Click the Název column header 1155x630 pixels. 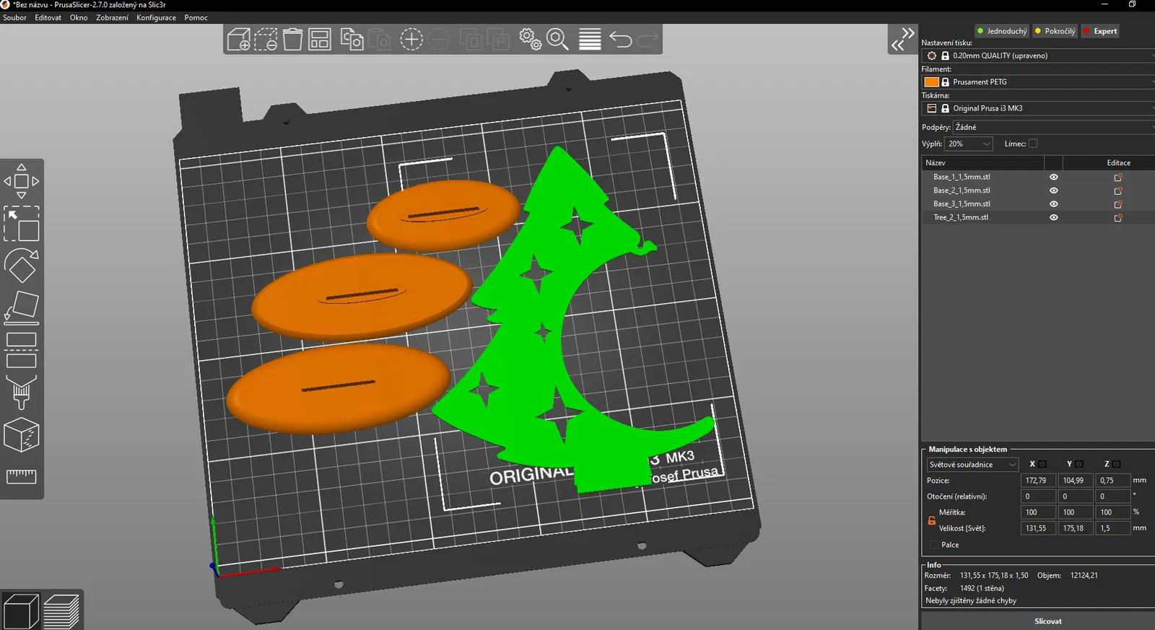pyautogui.click(x=982, y=163)
